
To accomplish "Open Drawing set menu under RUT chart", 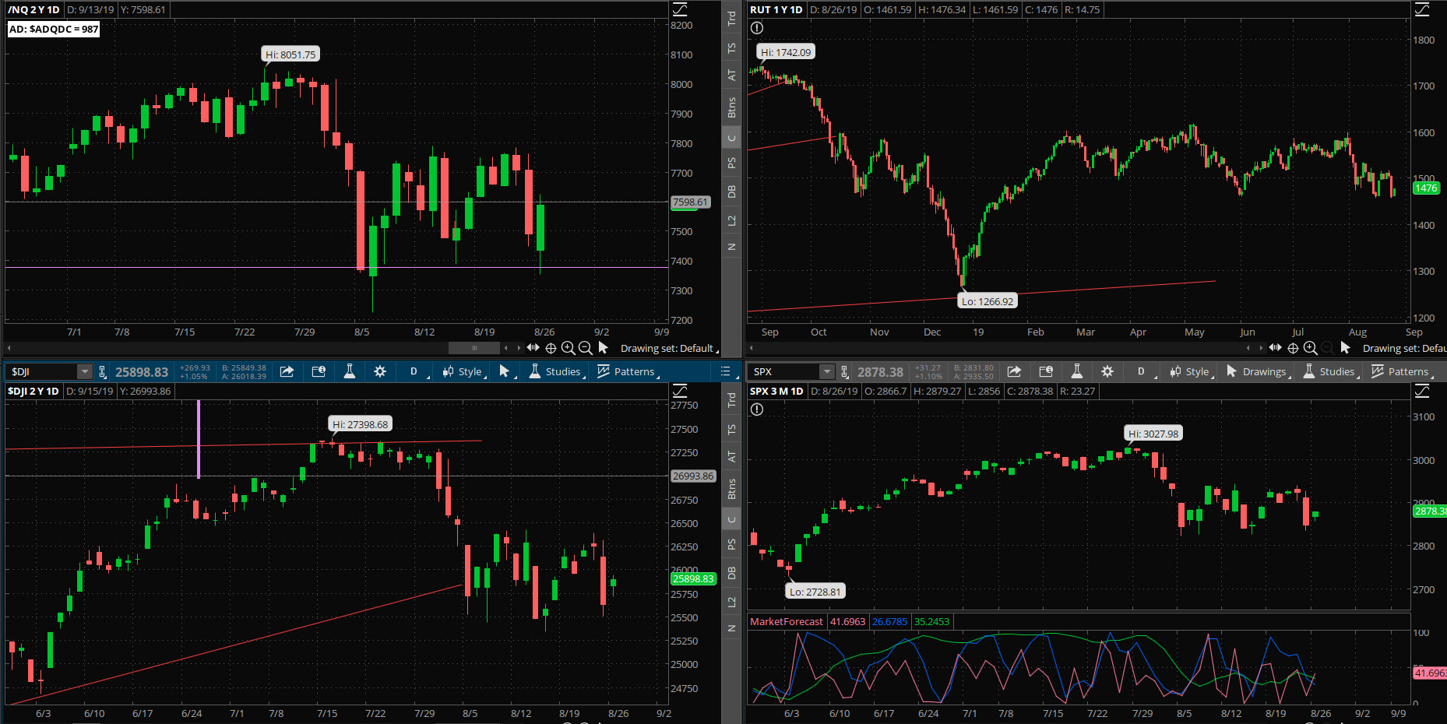I will click(1404, 348).
